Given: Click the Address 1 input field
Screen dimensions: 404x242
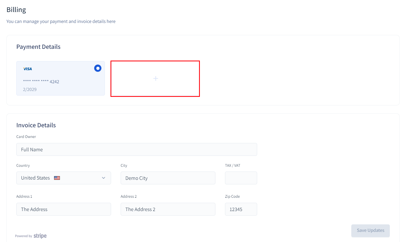Looking at the screenshot, I should click(x=63, y=209).
